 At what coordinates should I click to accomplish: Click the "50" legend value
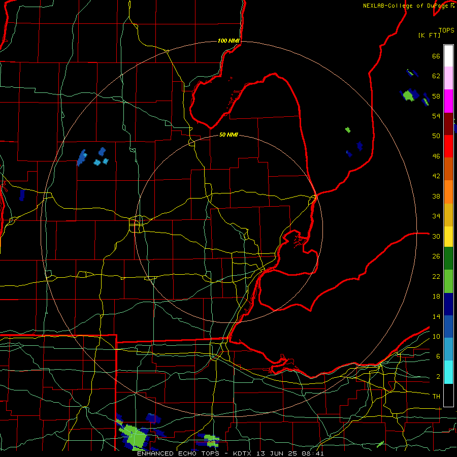click(x=436, y=136)
